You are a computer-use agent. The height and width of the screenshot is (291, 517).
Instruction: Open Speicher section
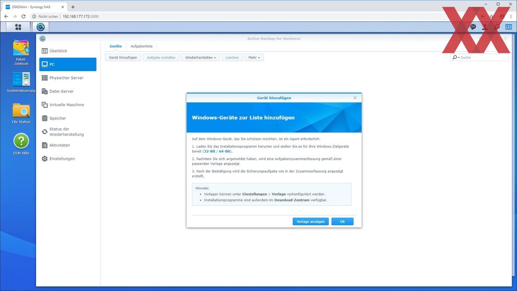click(68, 118)
